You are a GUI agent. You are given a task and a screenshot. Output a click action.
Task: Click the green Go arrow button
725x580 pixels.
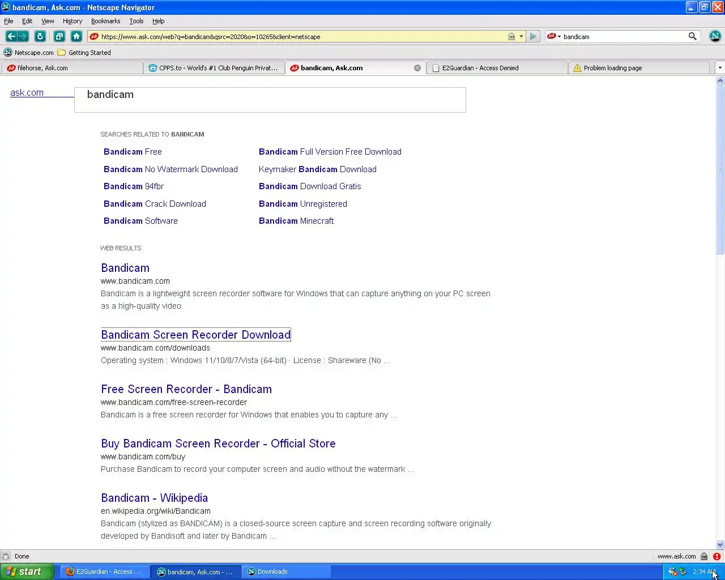(533, 36)
